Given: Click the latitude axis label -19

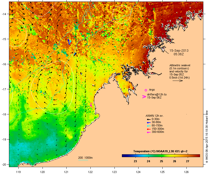Looking at the screenshot, I should click(4, 139).
